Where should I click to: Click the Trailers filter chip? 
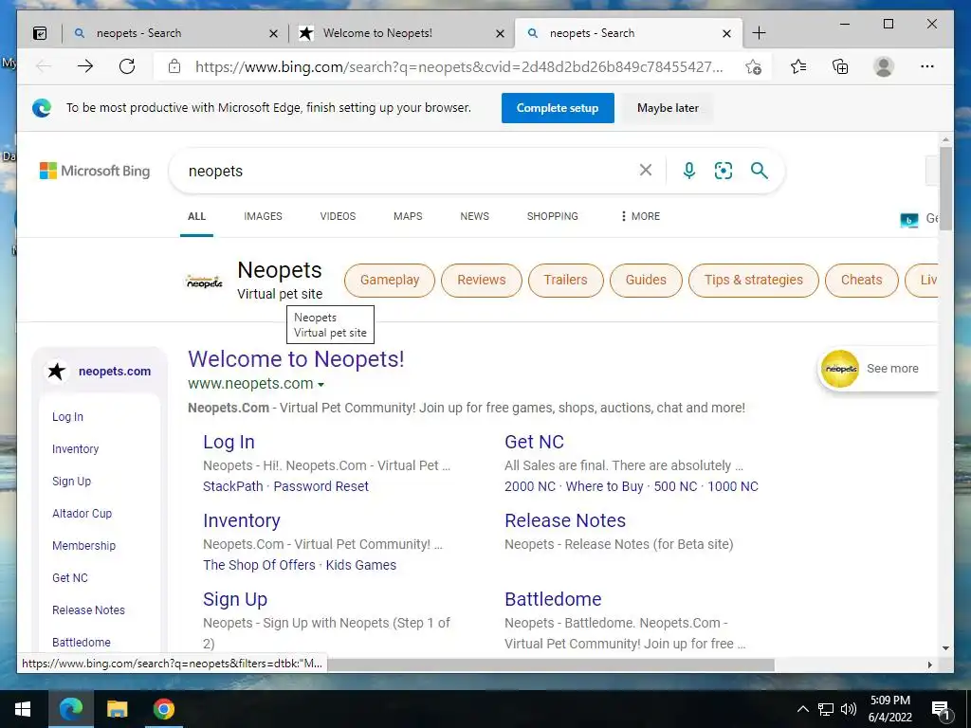click(566, 280)
